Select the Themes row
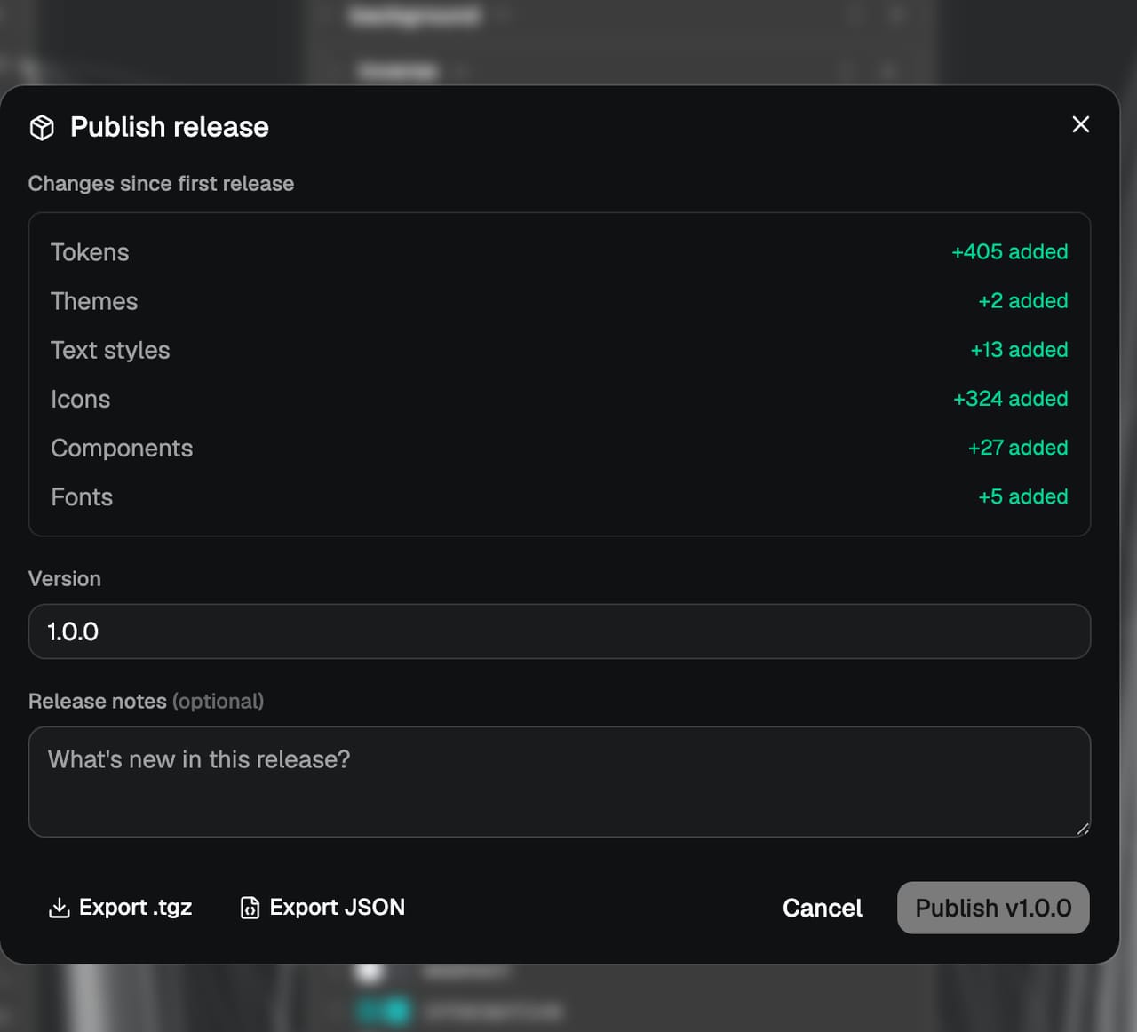Screen dimensions: 1137x1032 tap(560, 301)
